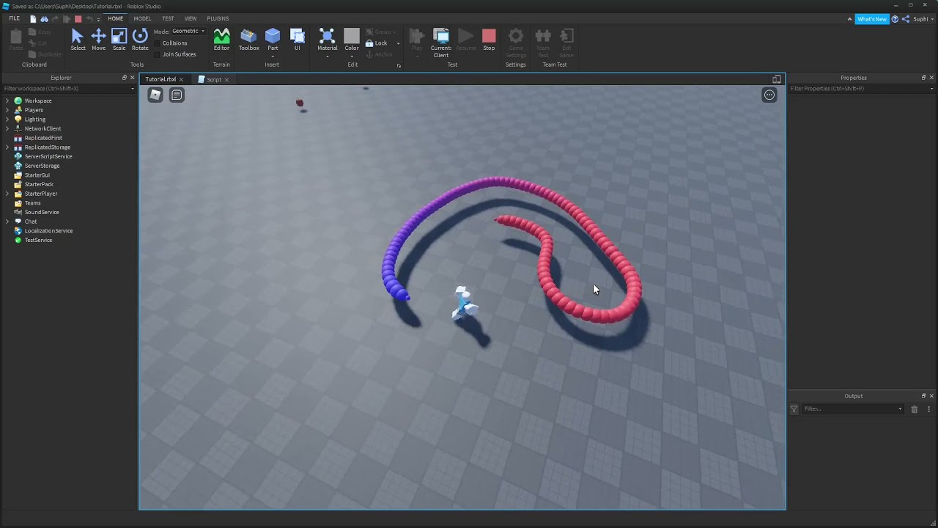The height and width of the screenshot is (528, 938).
Task: Open the Geometric mode dropdown
Action: click(x=188, y=32)
